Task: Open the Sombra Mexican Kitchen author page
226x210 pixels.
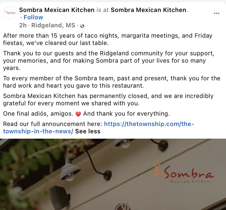Action: pos(57,10)
